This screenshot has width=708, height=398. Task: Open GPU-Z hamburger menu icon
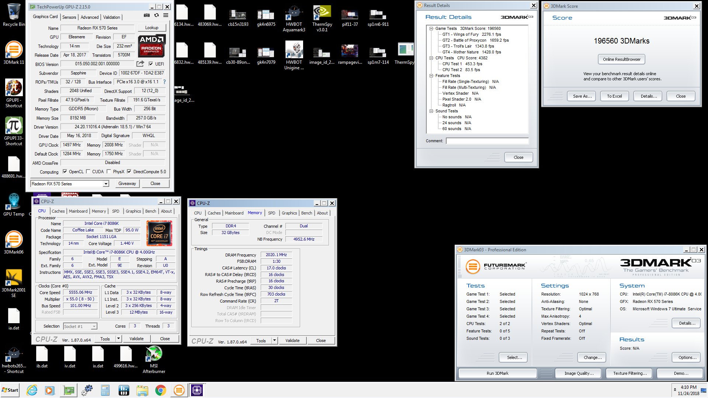pos(166,15)
